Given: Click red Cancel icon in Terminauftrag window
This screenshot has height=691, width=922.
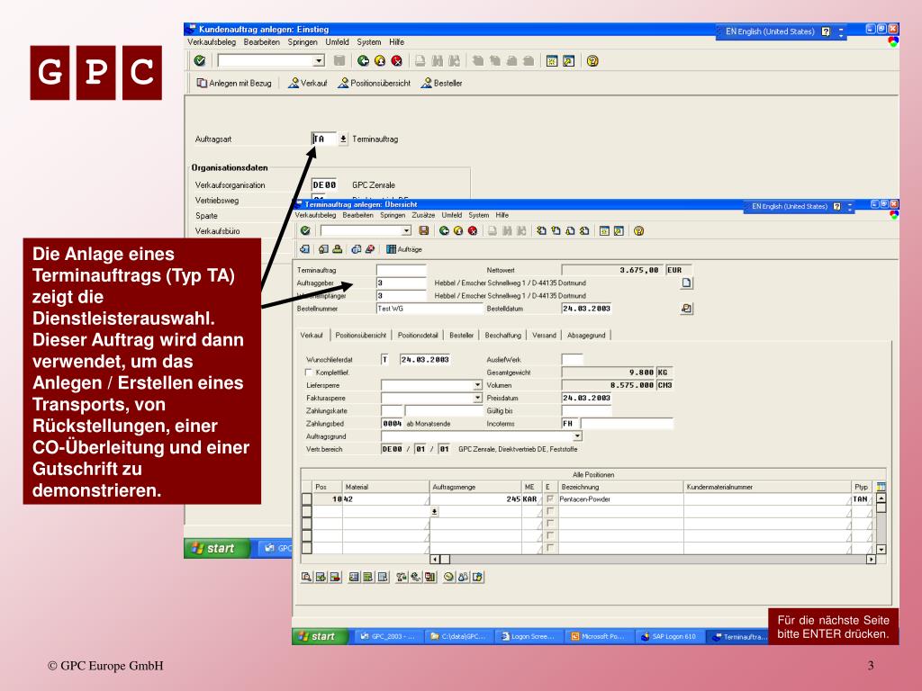Looking at the screenshot, I should pyautogui.click(x=472, y=231).
